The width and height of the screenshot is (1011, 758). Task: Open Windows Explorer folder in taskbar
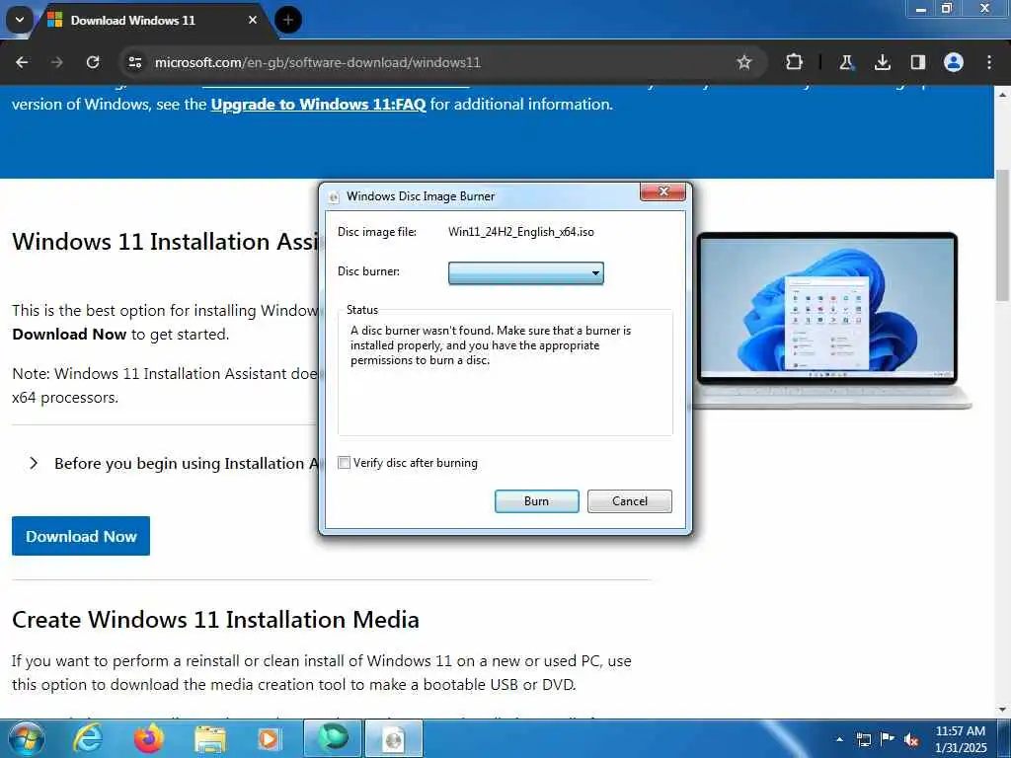pyautogui.click(x=210, y=739)
